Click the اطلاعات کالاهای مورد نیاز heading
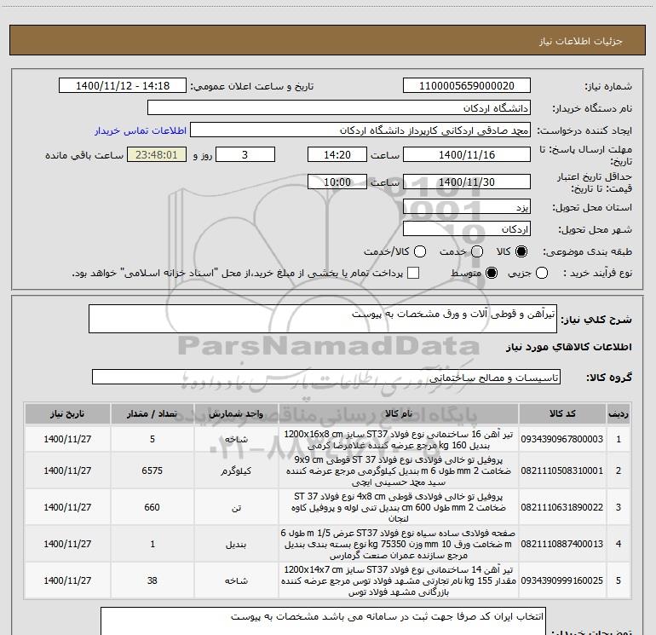This screenshot has width=656, height=635. [569, 347]
